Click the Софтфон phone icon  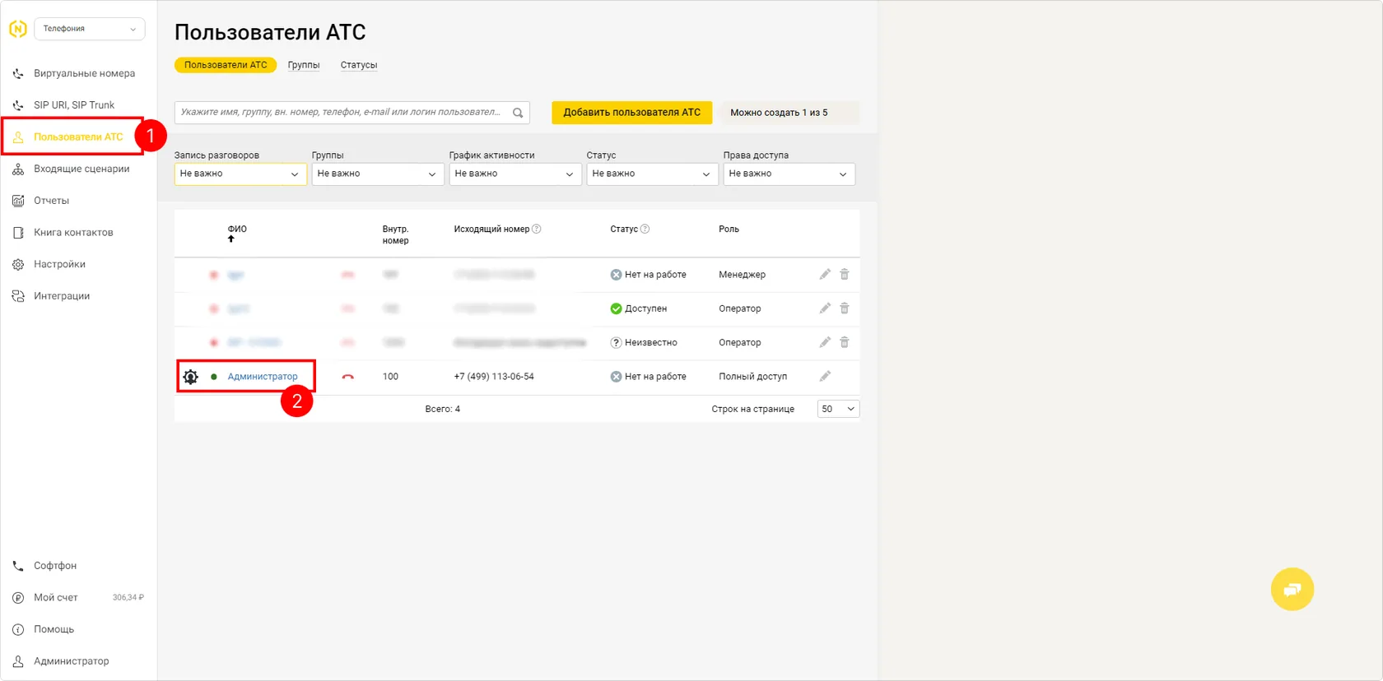(x=18, y=566)
